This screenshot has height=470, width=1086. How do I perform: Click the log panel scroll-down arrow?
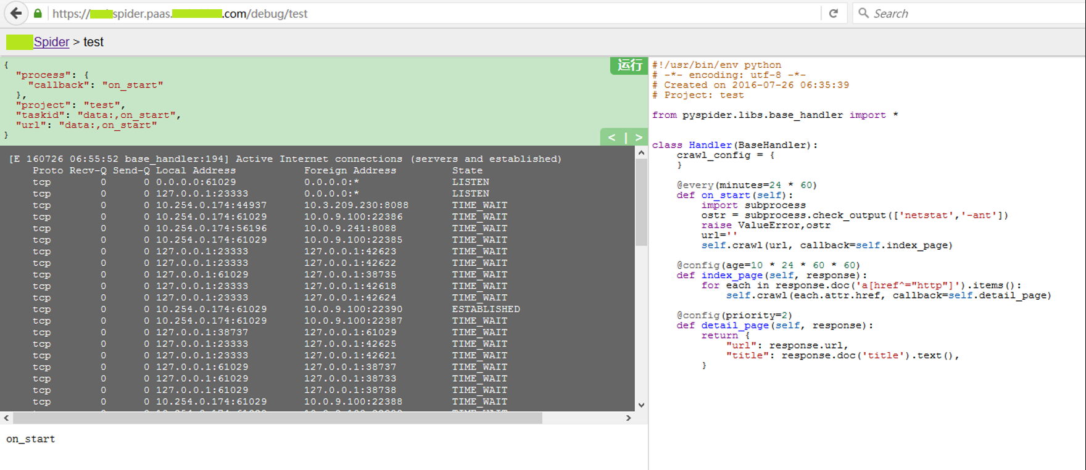[641, 405]
